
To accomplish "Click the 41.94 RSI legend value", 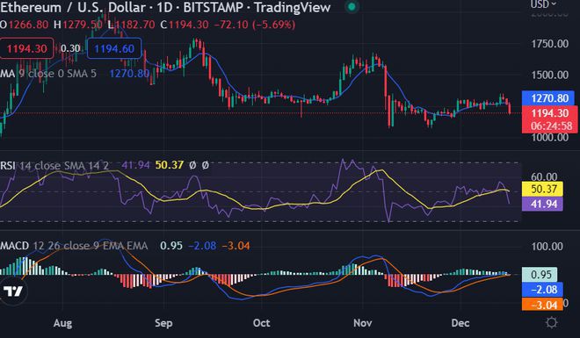I will pyautogui.click(x=135, y=165).
